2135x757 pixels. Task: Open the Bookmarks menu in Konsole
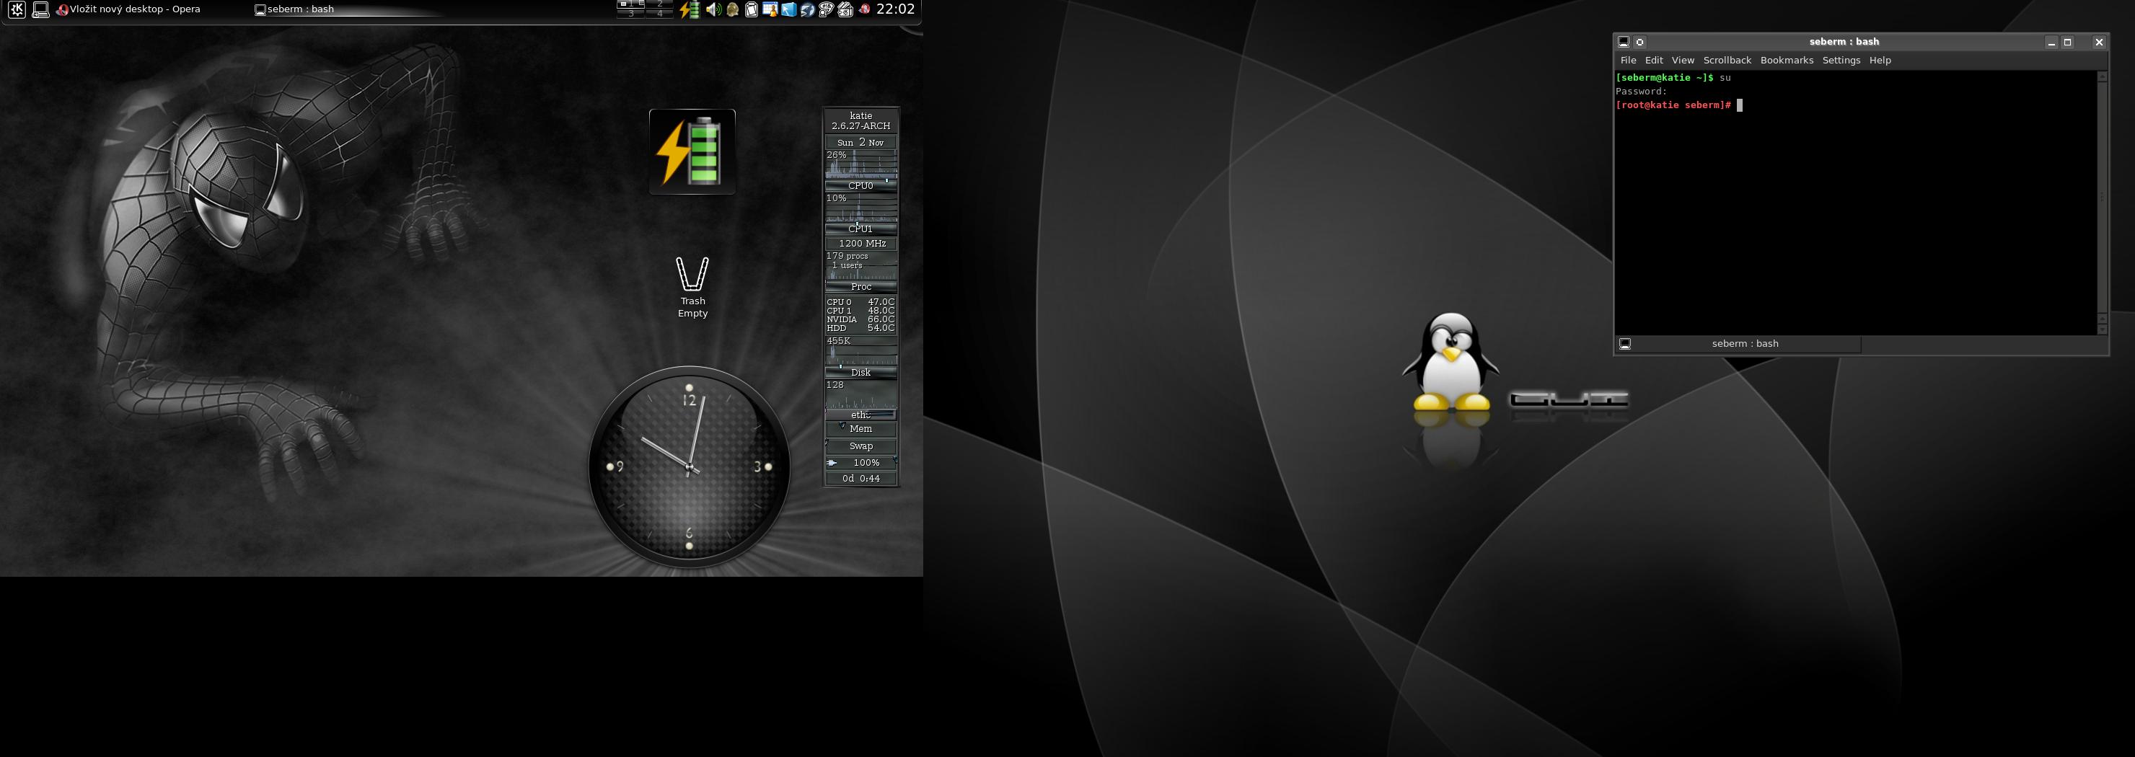coord(1786,61)
